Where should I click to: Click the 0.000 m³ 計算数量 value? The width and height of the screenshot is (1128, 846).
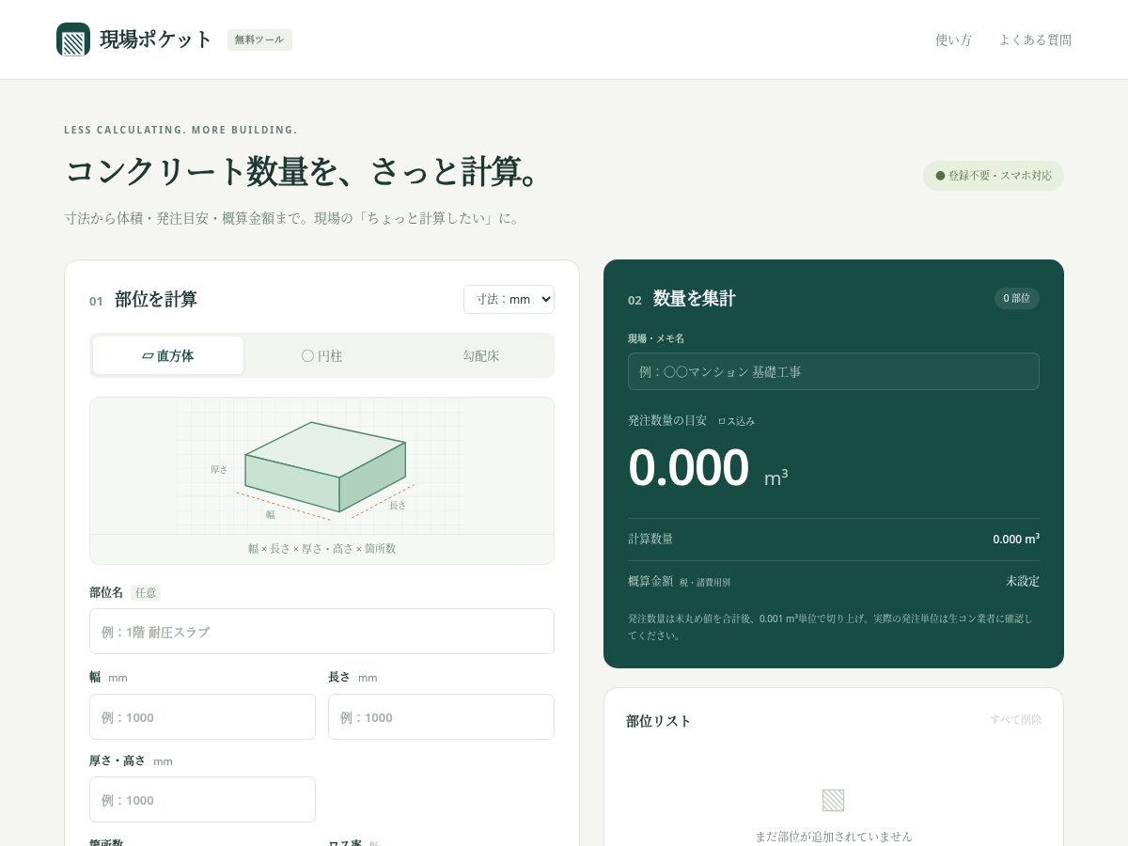(1016, 539)
